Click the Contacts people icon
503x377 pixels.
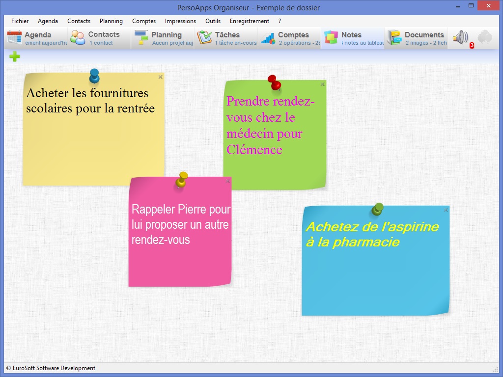click(78, 37)
